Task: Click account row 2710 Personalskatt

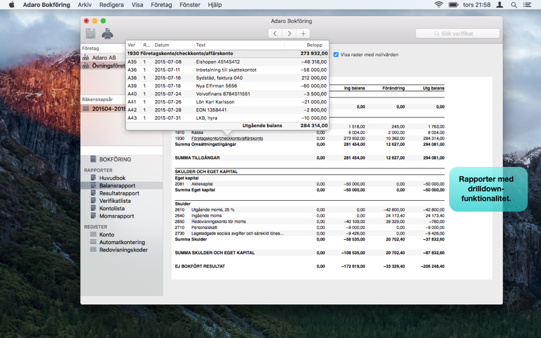Action: coord(310,228)
